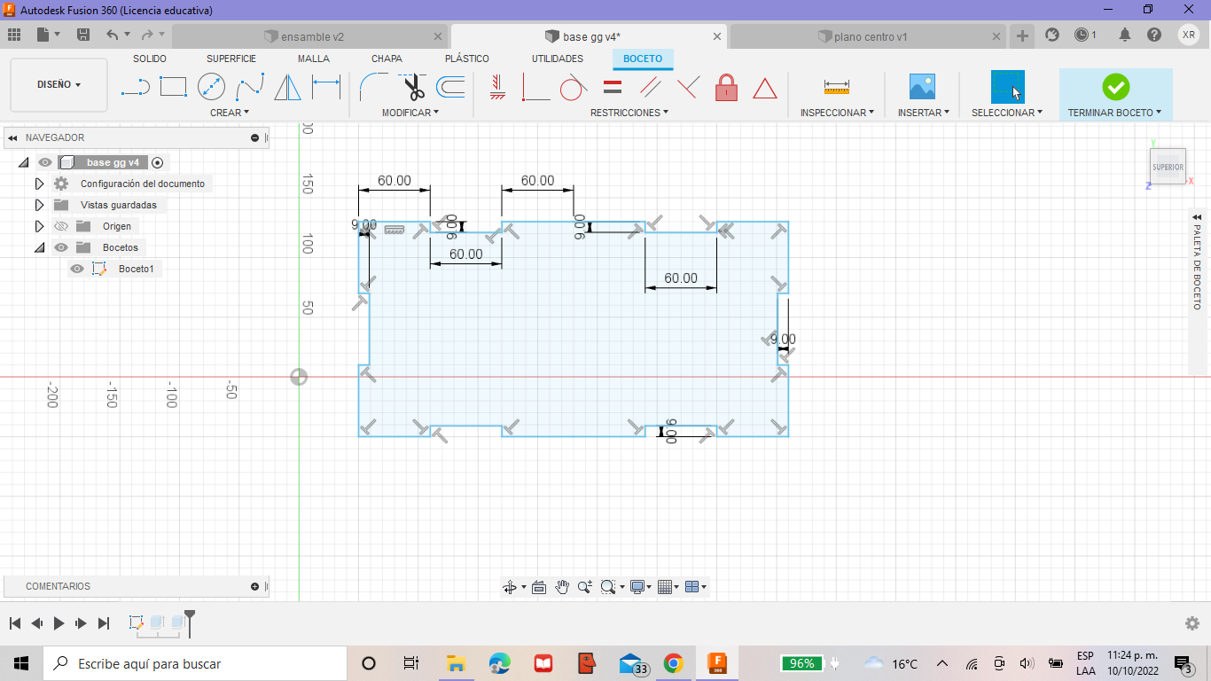Apply the Lock constraint icon
Viewport: 1211px width, 681px height.
pos(726,88)
